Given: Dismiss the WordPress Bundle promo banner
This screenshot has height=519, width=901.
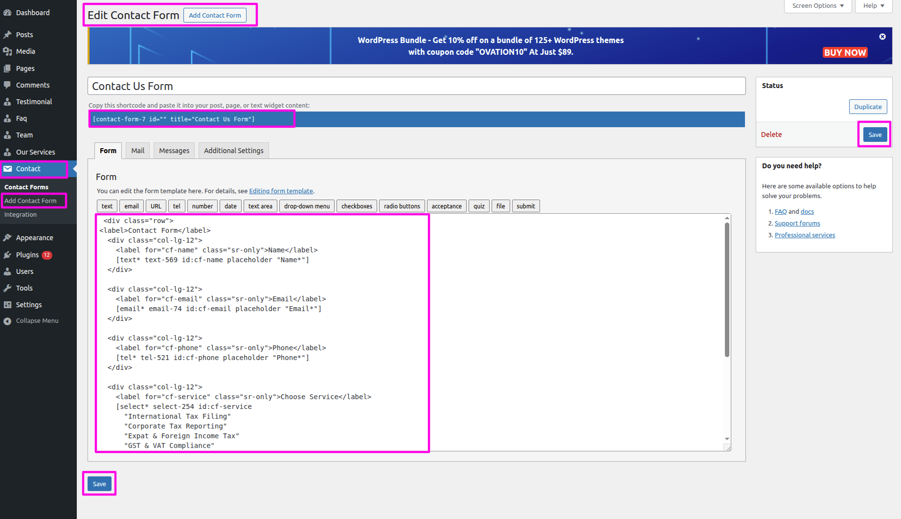Looking at the screenshot, I should (x=882, y=37).
